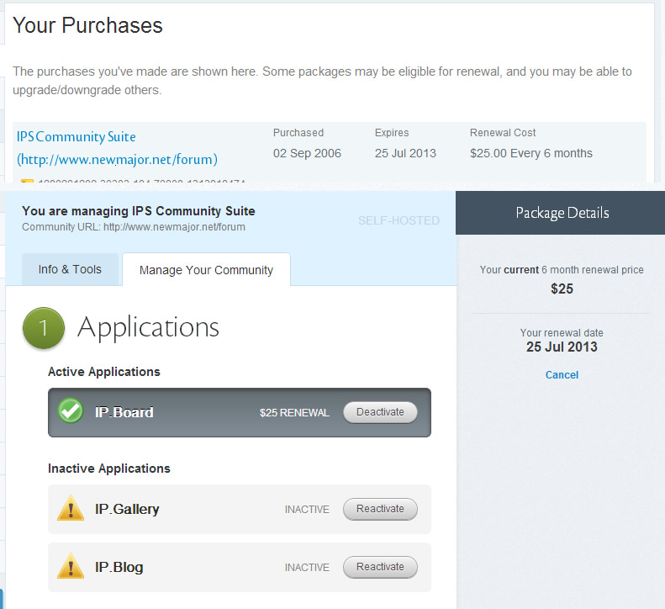Click the Your Purchases heading
This screenshot has width=665, height=609.
[87, 25]
